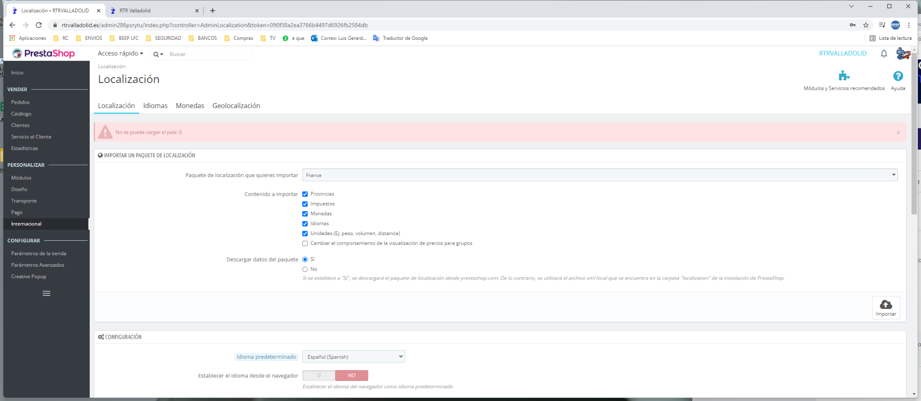This screenshot has width=921, height=401.
Task: Switch to the Idiomas tab
Action: [155, 106]
